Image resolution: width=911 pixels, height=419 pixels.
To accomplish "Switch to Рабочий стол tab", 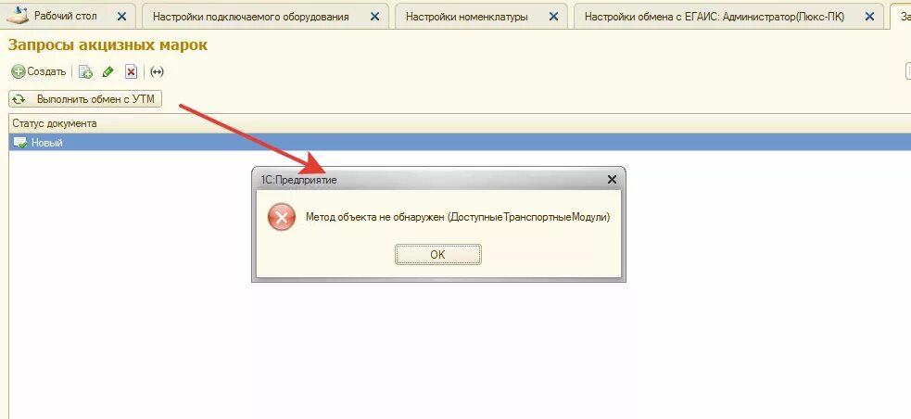I will 66,17.
